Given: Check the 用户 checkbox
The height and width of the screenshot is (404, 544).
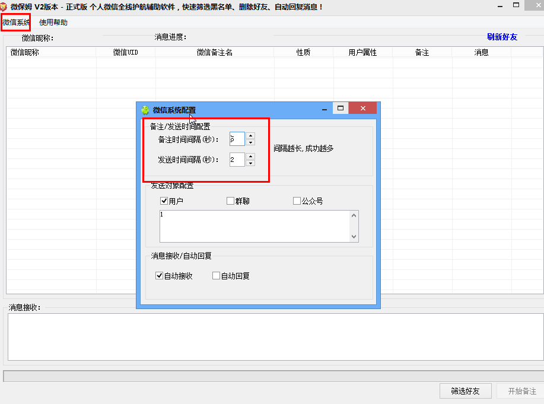Looking at the screenshot, I should tap(164, 201).
